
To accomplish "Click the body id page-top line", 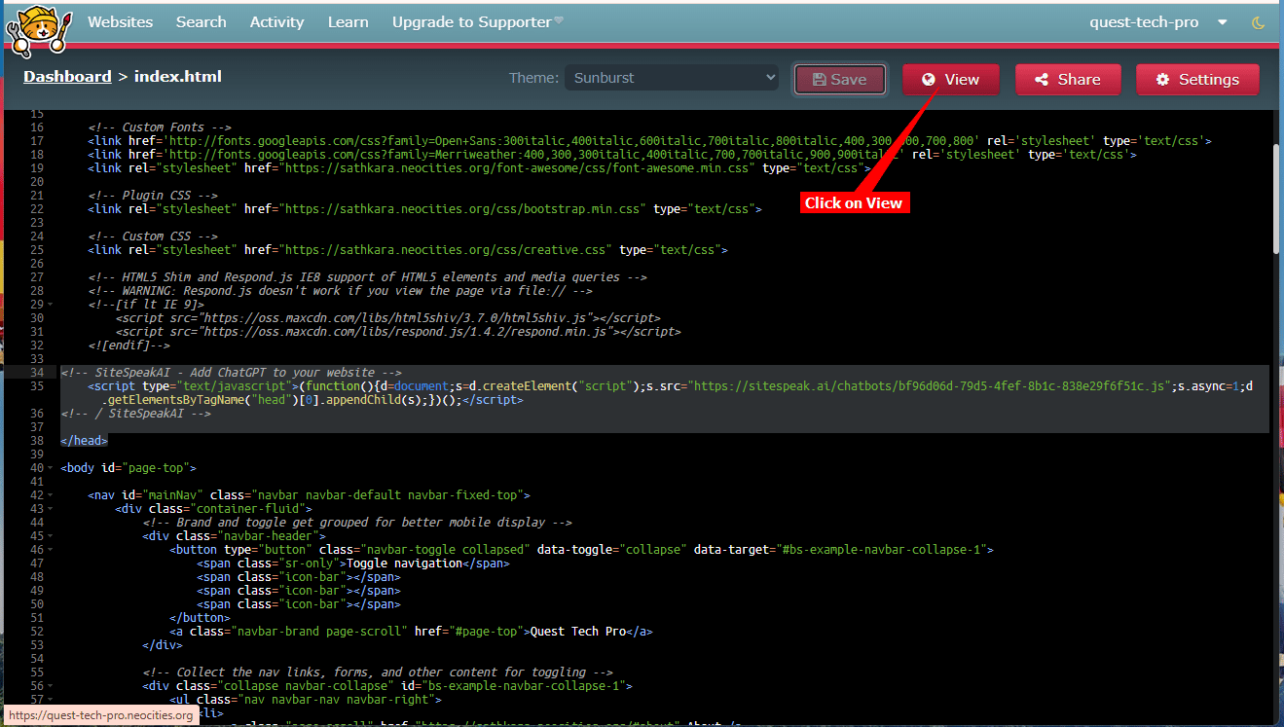I will click(x=128, y=468).
